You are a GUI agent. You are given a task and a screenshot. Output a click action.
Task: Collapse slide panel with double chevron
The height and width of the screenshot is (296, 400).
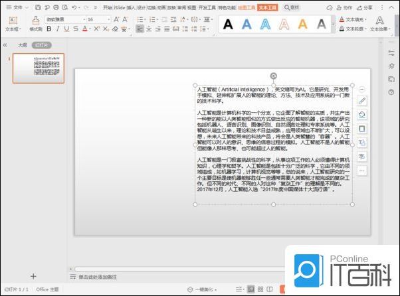coord(5,45)
